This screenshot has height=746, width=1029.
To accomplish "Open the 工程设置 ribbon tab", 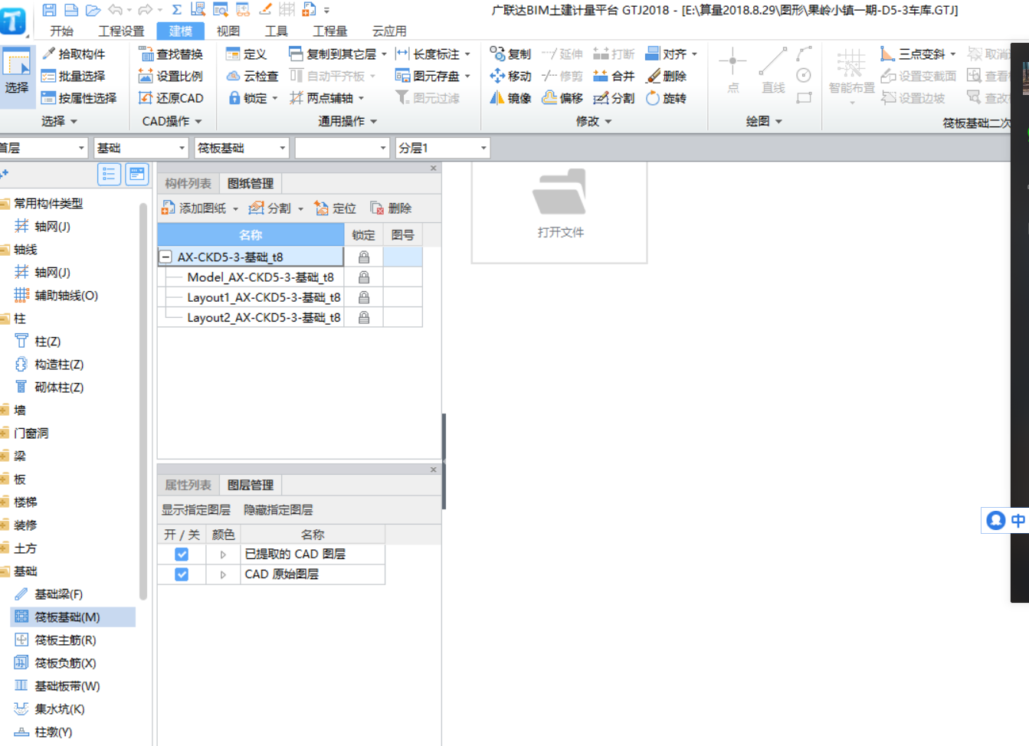I will [x=121, y=31].
